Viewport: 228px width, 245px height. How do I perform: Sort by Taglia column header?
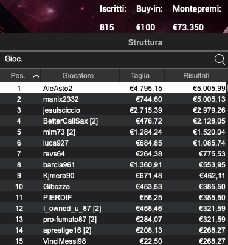coord(140,76)
